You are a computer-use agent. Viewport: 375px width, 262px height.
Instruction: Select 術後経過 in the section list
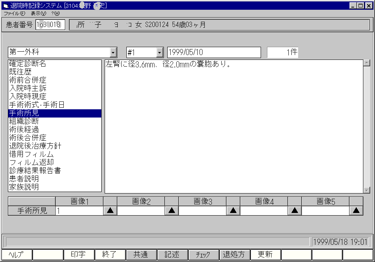pos(24,130)
